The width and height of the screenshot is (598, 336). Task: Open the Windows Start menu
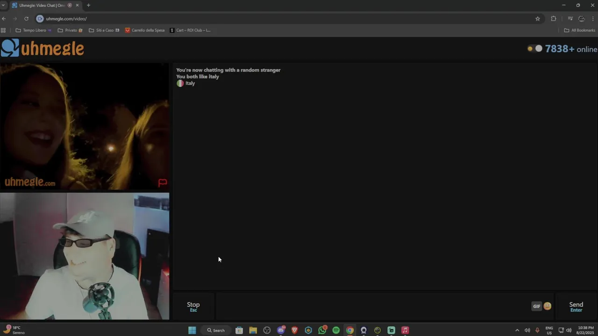[192, 330]
